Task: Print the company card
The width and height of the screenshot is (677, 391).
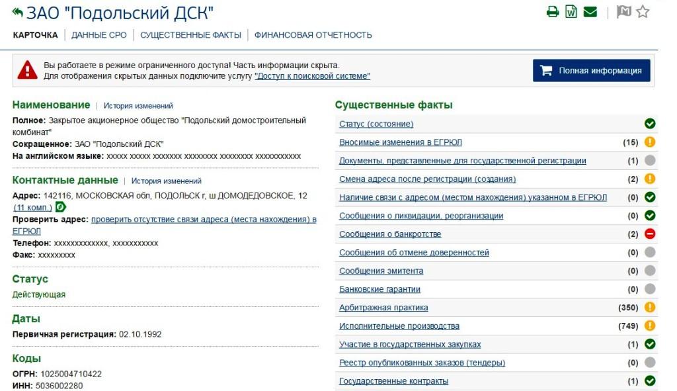Action: tap(553, 12)
